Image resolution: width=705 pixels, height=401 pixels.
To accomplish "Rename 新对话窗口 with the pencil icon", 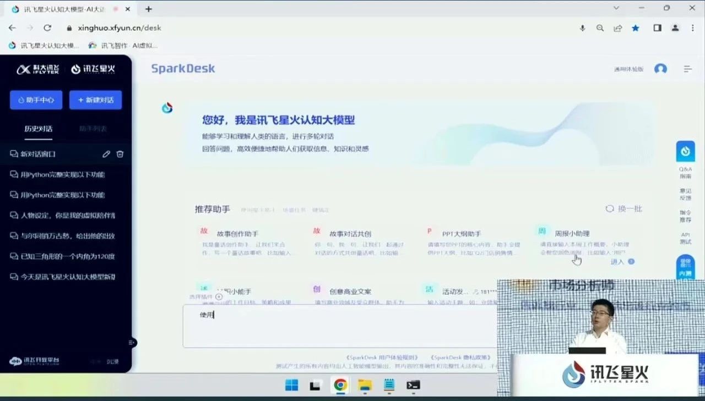I will [x=106, y=154].
